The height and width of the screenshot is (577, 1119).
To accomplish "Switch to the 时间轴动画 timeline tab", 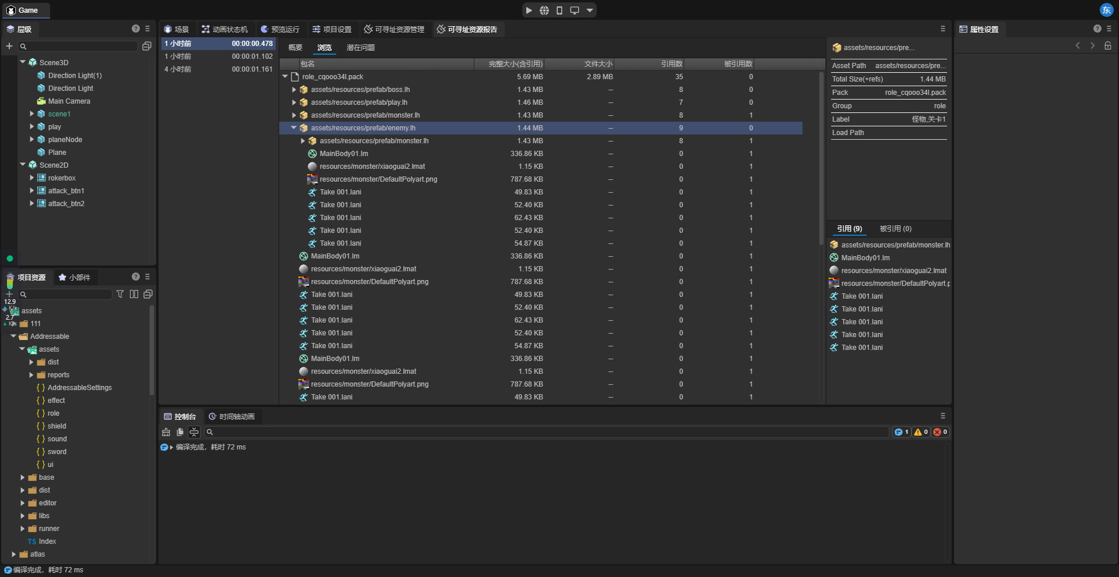I will 232,416.
